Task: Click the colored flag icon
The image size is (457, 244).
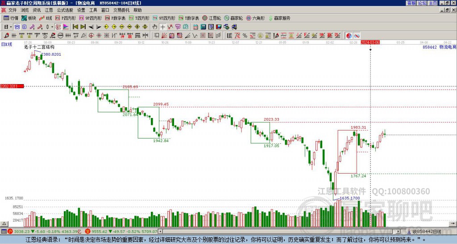Action: click(x=66, y=27)
